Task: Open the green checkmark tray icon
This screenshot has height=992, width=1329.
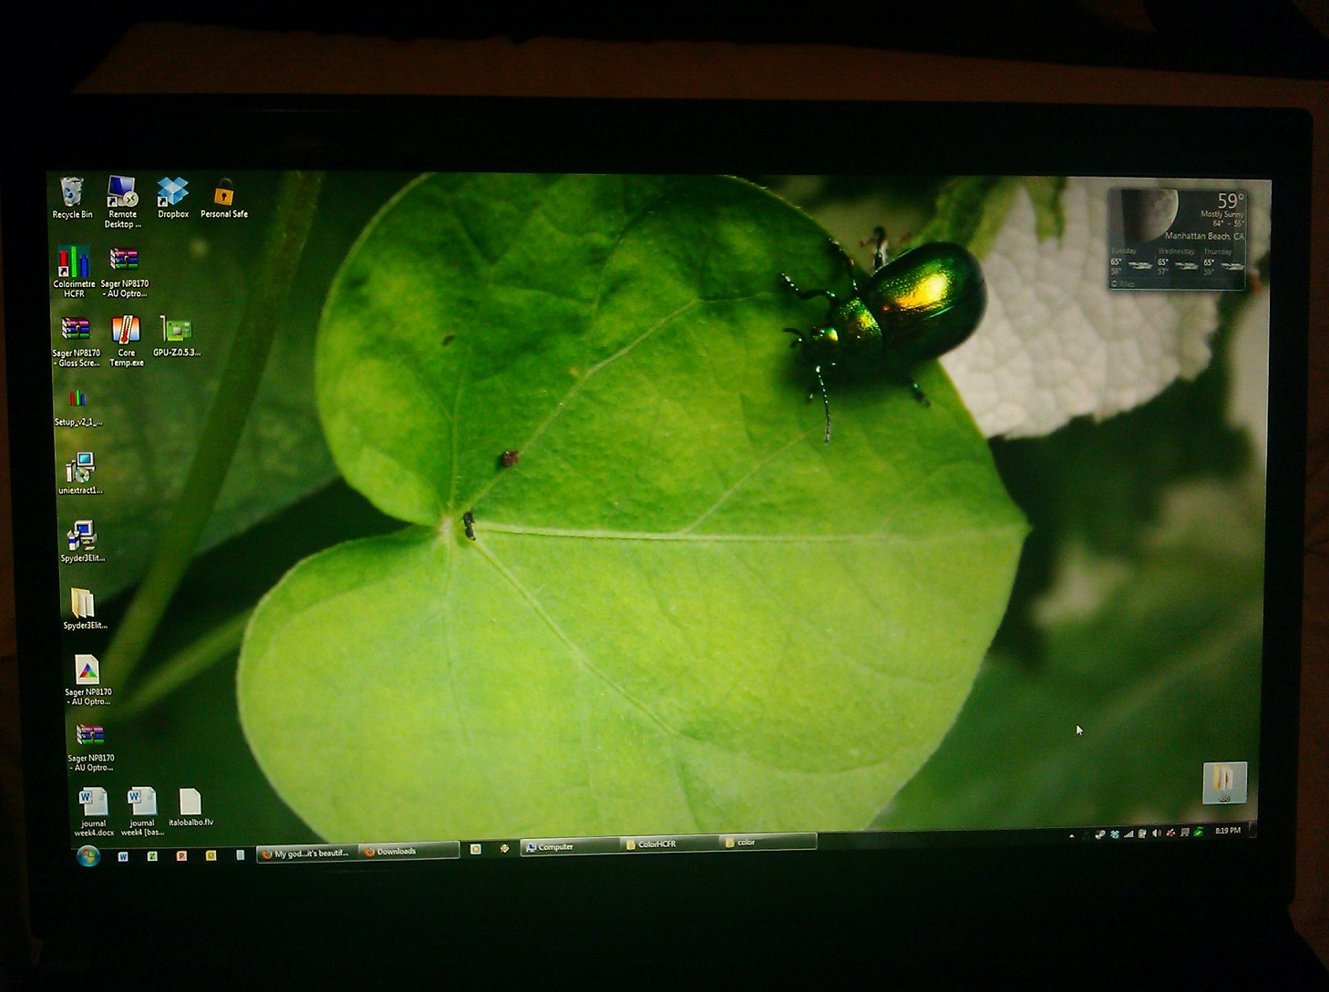Action: 1199,833
